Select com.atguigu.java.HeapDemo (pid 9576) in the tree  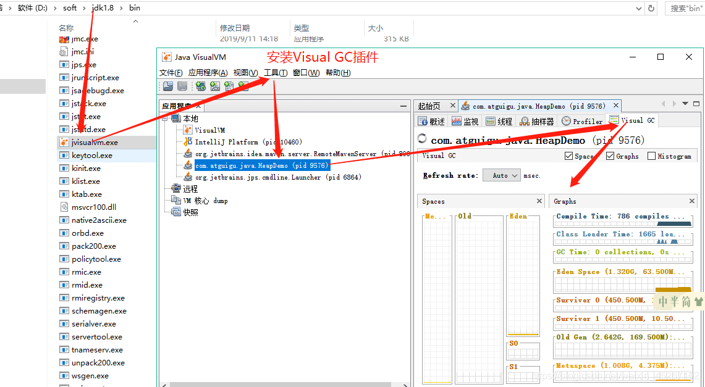click(262, 165)
